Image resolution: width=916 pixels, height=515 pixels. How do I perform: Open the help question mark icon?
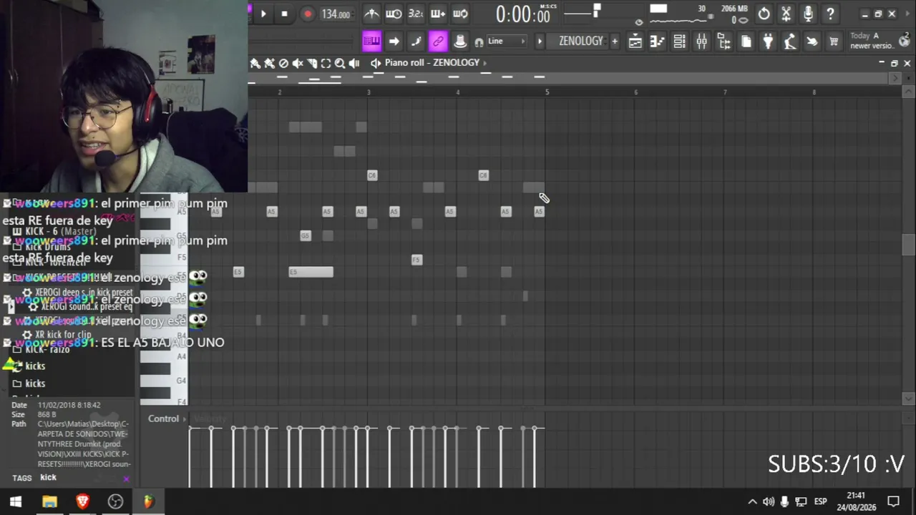[830, 14]
